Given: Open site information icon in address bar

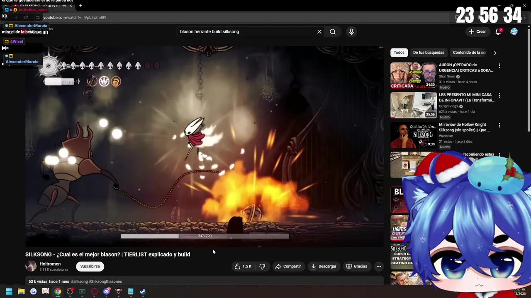Looking at the screenshot, I should pyautogui.click(x=38, y=17).
